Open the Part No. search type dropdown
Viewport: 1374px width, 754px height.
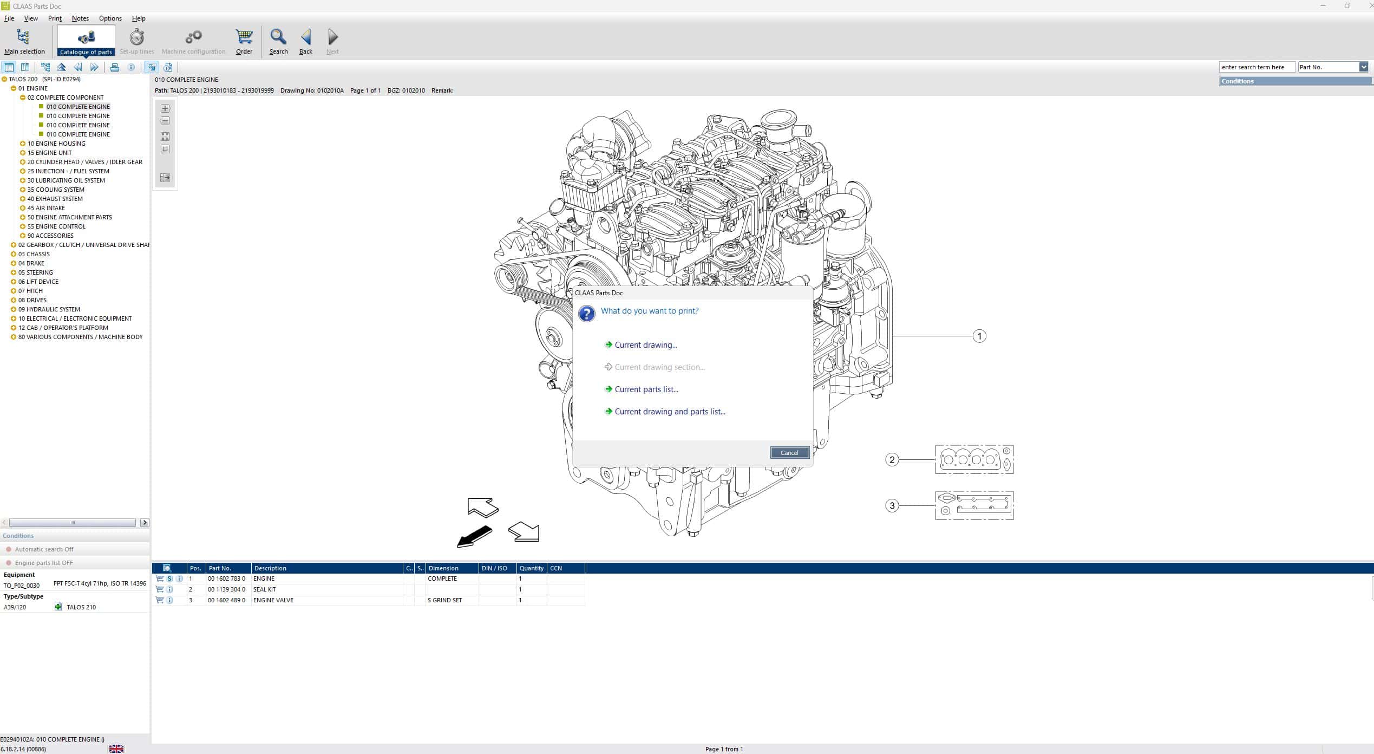point(1363,67)
